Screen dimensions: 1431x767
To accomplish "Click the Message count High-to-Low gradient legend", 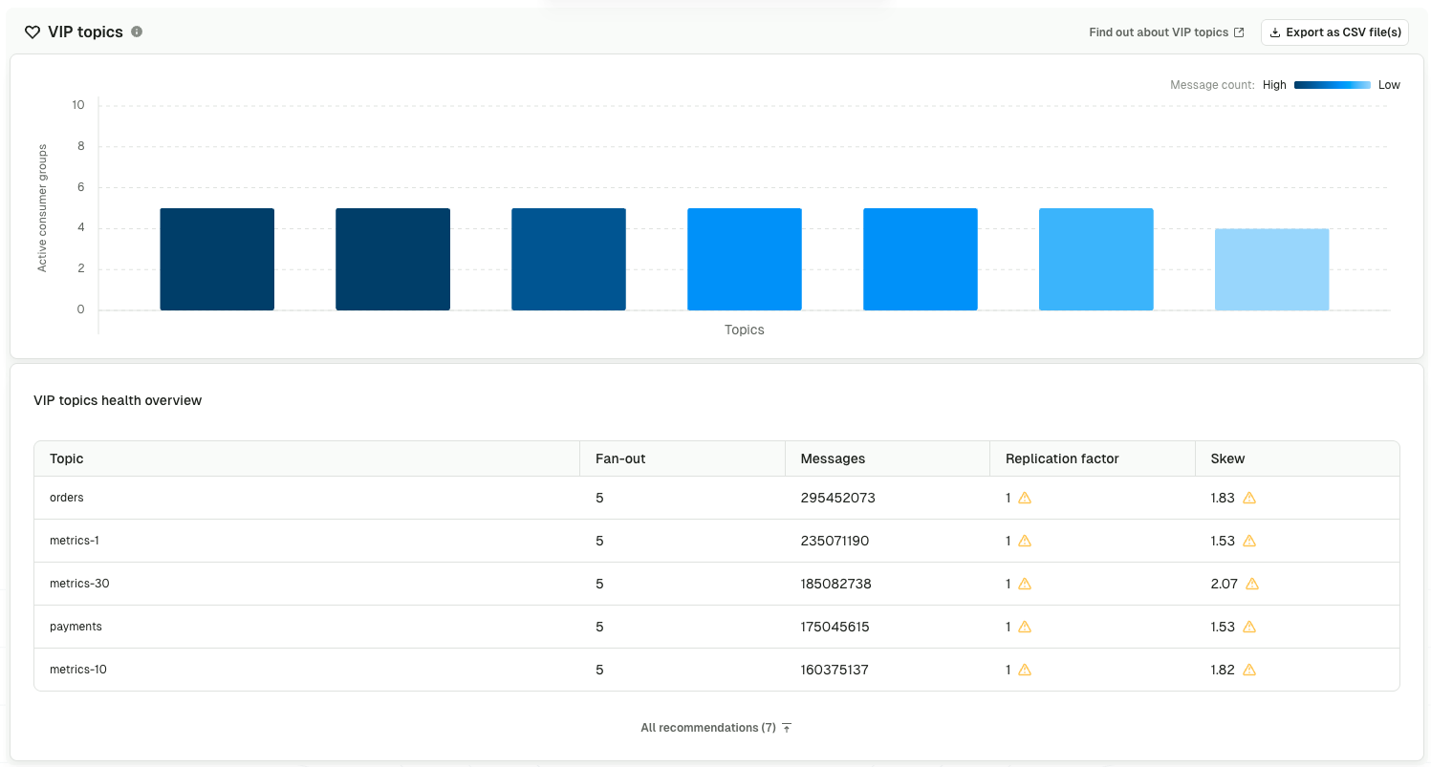I will click(x=1333, y=84).
